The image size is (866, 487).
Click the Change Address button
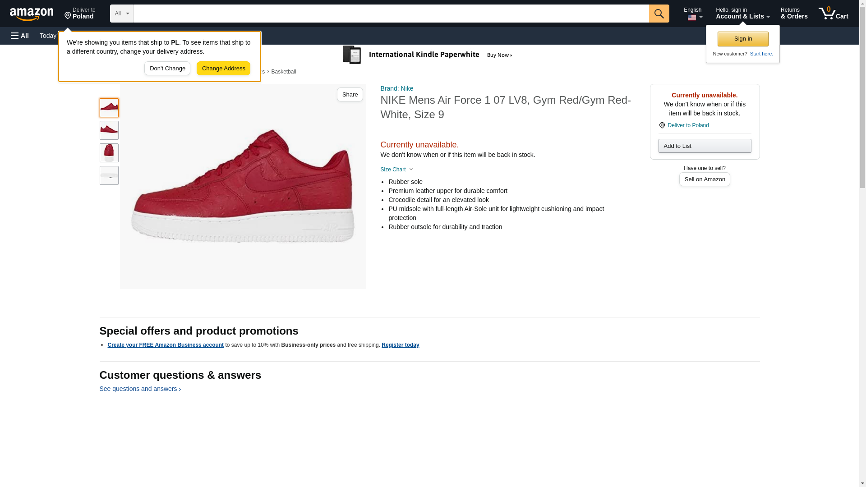(x=223, y=69)
